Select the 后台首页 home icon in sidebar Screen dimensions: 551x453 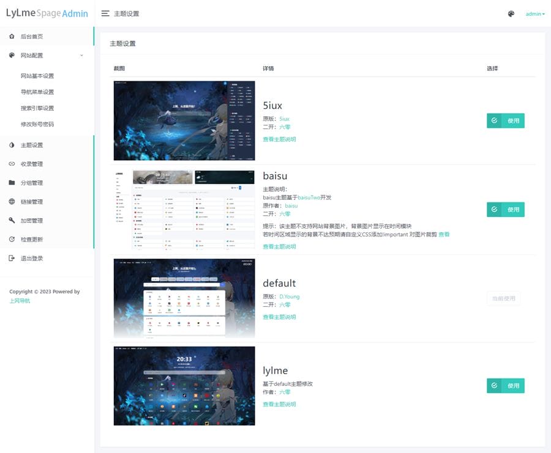[x=10, y=37]
